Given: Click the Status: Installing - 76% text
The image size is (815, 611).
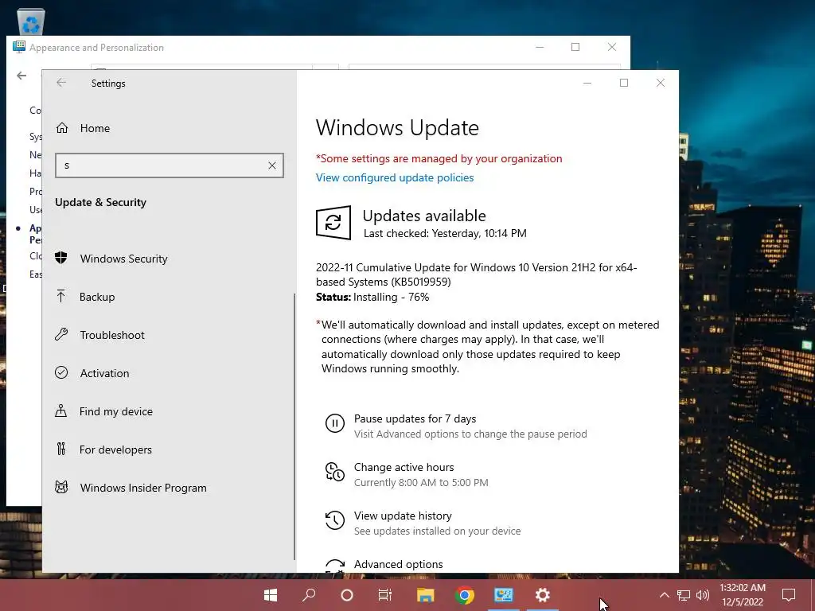Looking at the screenshot, I should click(x=372, y=298).
